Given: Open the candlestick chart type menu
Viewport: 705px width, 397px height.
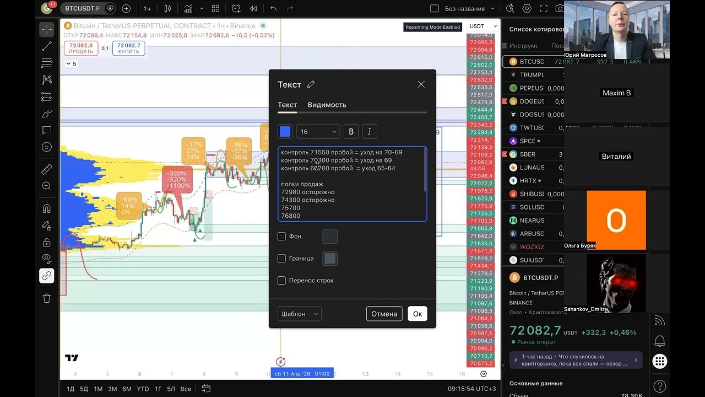Looking at the screenshot, I should [167, 8].
